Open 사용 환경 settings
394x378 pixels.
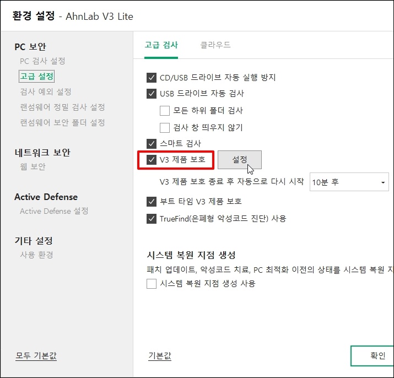(36, 255)
